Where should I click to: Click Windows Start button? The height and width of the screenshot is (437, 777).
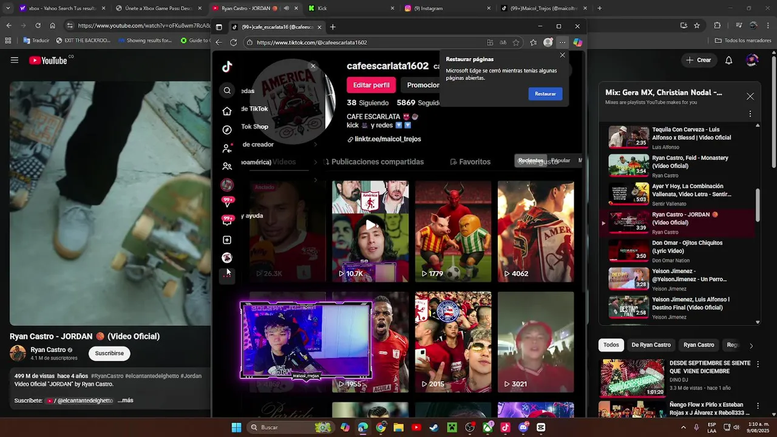(x=236, y=427)
